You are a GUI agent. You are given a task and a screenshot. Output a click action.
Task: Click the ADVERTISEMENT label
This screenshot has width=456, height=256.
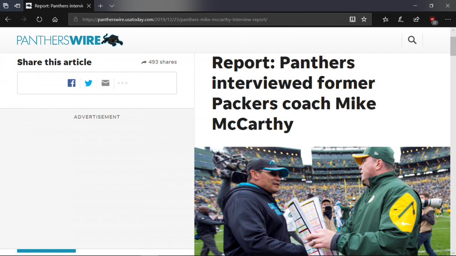coord(97,117)
